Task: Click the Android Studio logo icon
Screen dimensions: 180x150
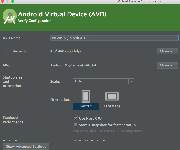Action: pos(10,16)
